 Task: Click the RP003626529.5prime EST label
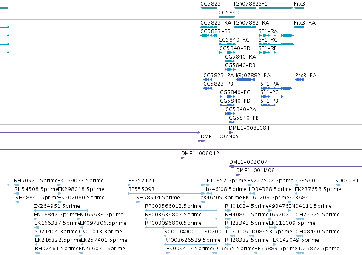(x=192, y=240)
